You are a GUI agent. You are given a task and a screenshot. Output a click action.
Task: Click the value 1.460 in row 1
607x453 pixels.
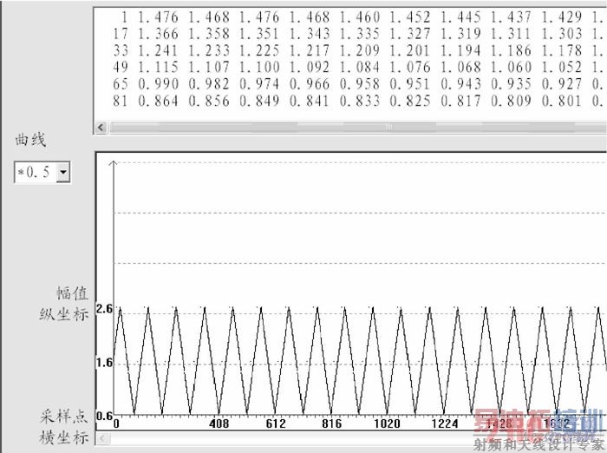coord(360,17)
